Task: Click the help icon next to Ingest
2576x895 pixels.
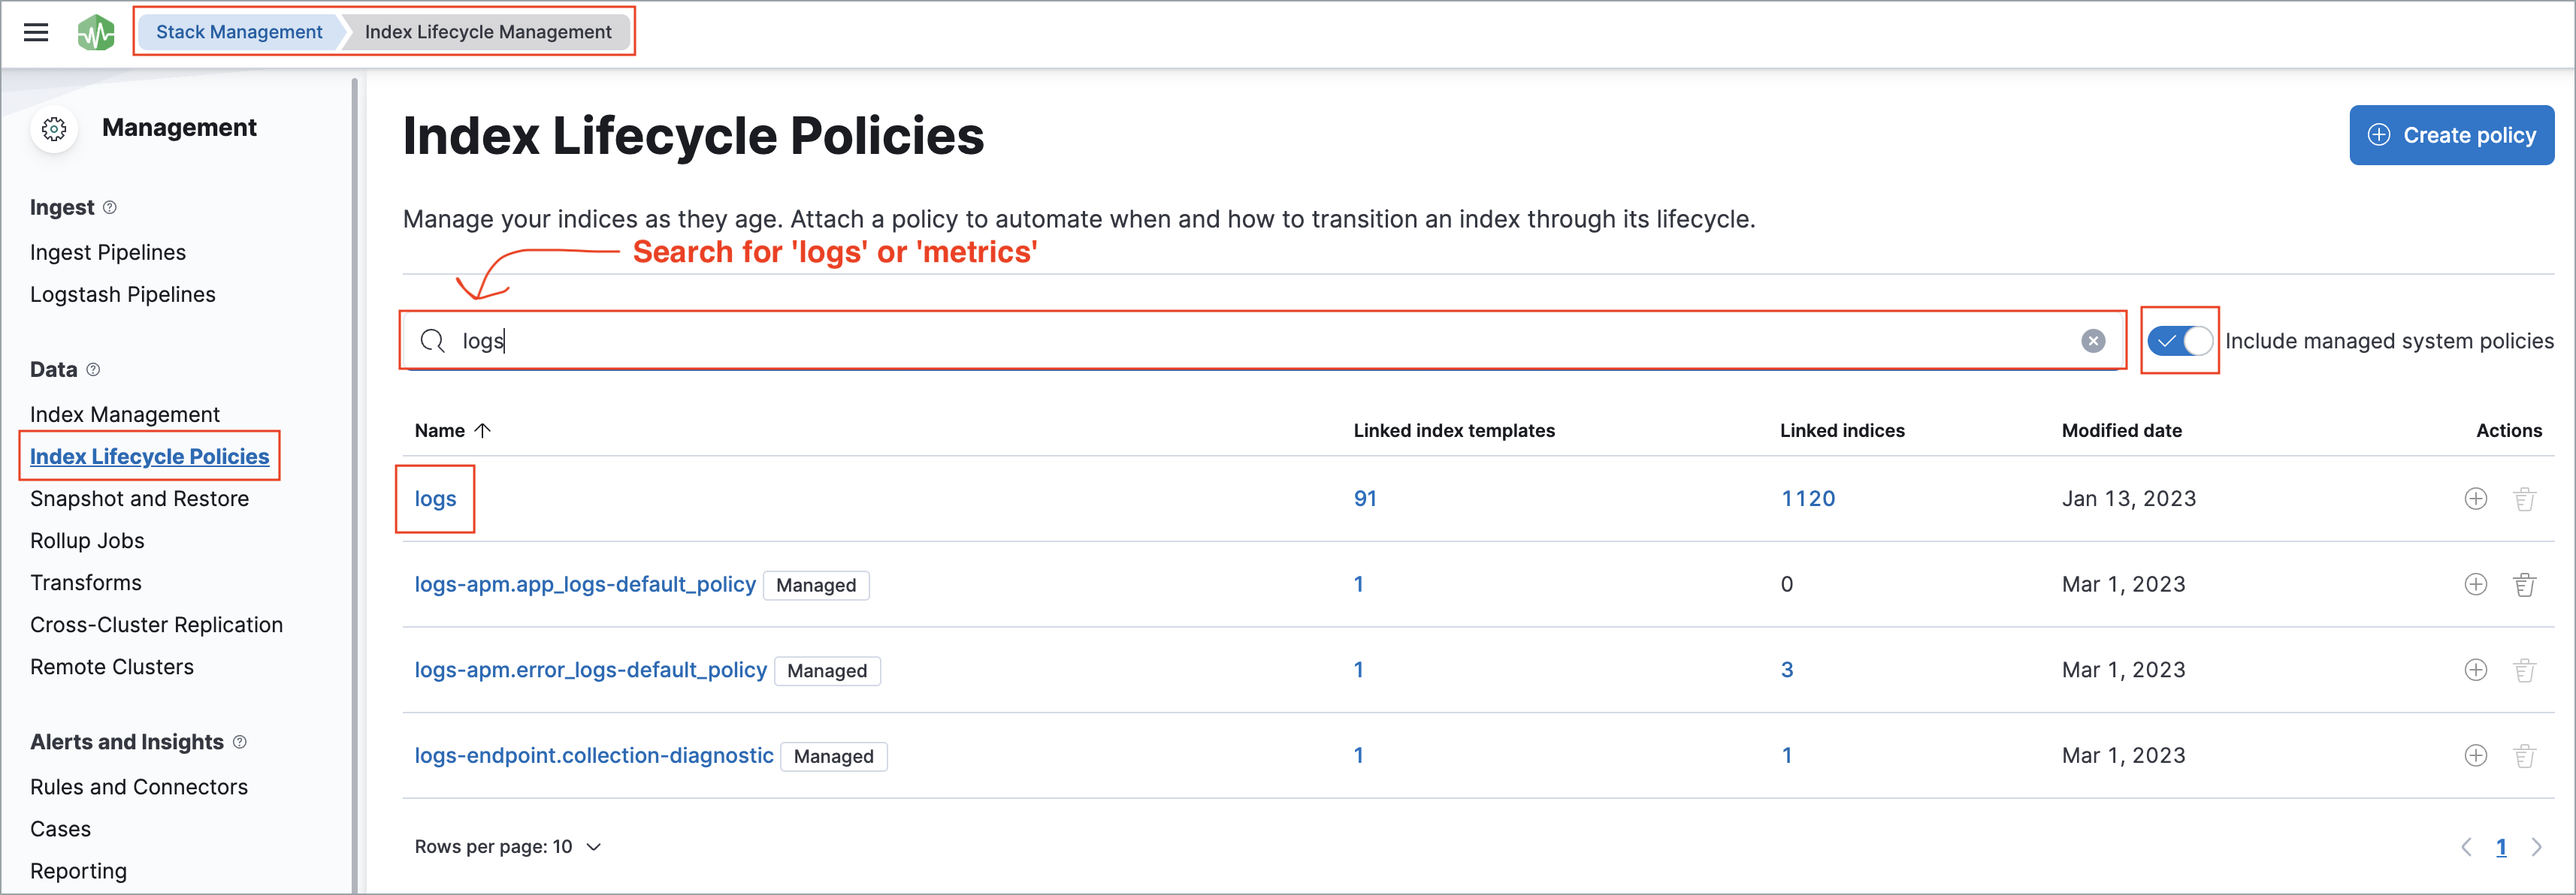Action: 110,206
